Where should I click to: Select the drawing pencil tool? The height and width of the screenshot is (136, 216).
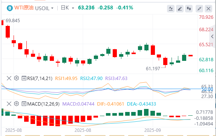180,9
